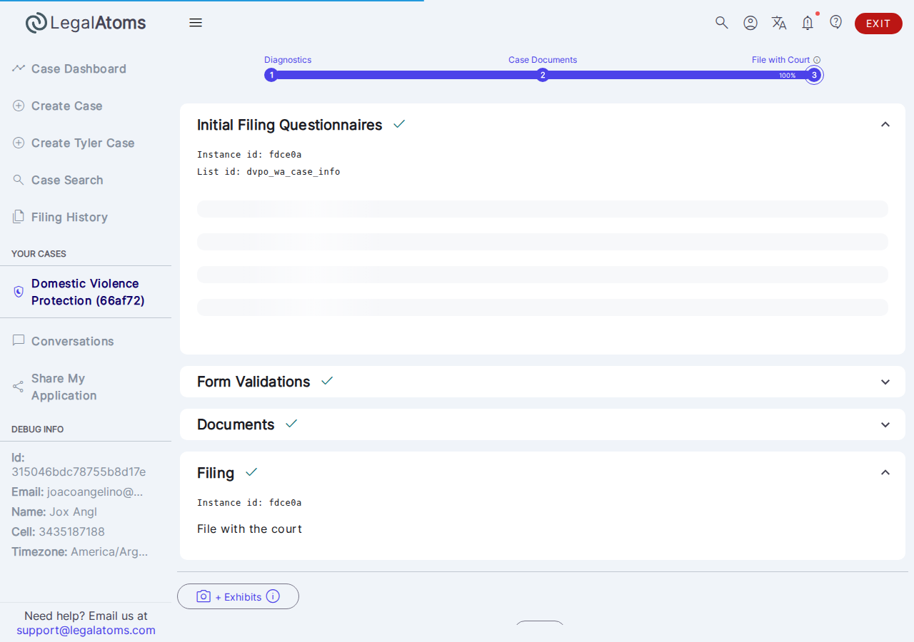Jump to step 2 Case Documents marker

(543, 75)
